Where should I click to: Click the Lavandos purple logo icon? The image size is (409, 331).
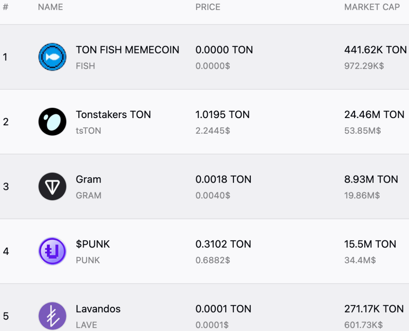[x=52, y=316]
